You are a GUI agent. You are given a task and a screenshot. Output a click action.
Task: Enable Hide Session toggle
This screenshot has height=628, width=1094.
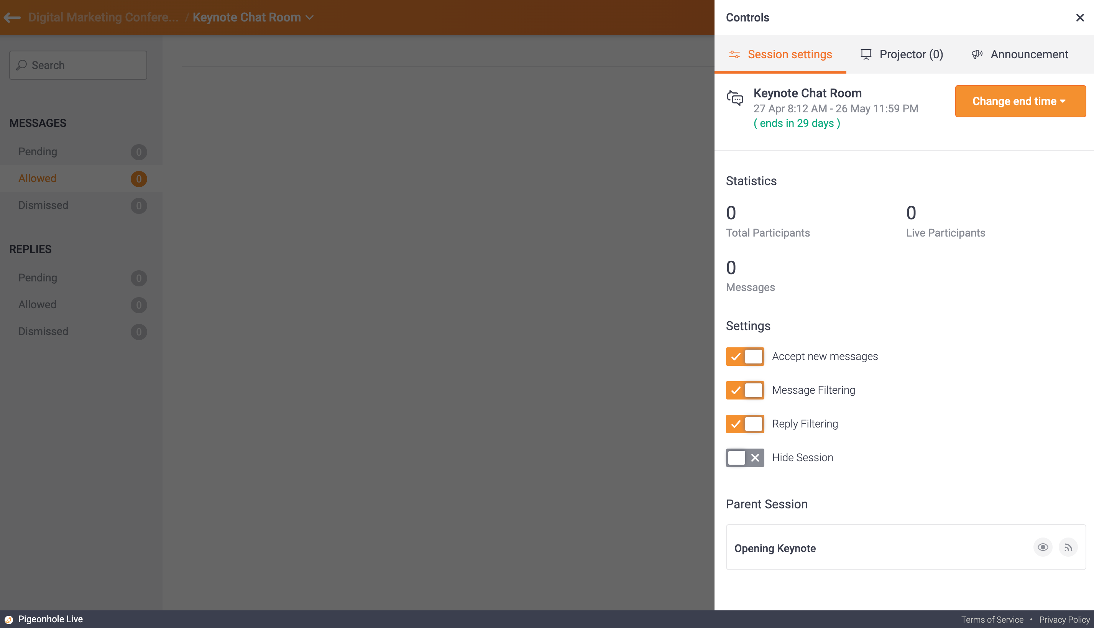pyautogui.click(x=745, y=458)
